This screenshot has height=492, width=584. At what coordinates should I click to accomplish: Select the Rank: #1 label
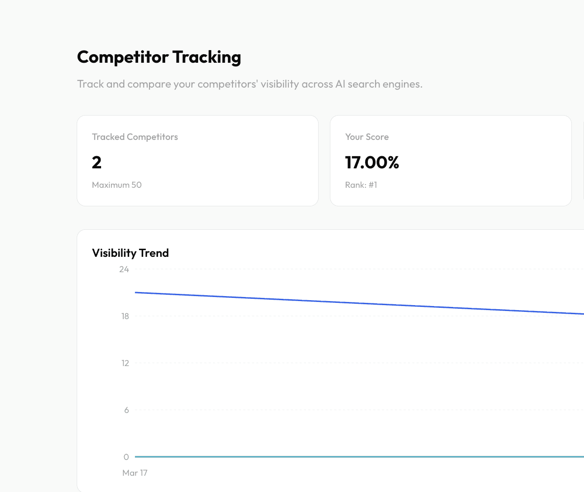tap(361, 185)
